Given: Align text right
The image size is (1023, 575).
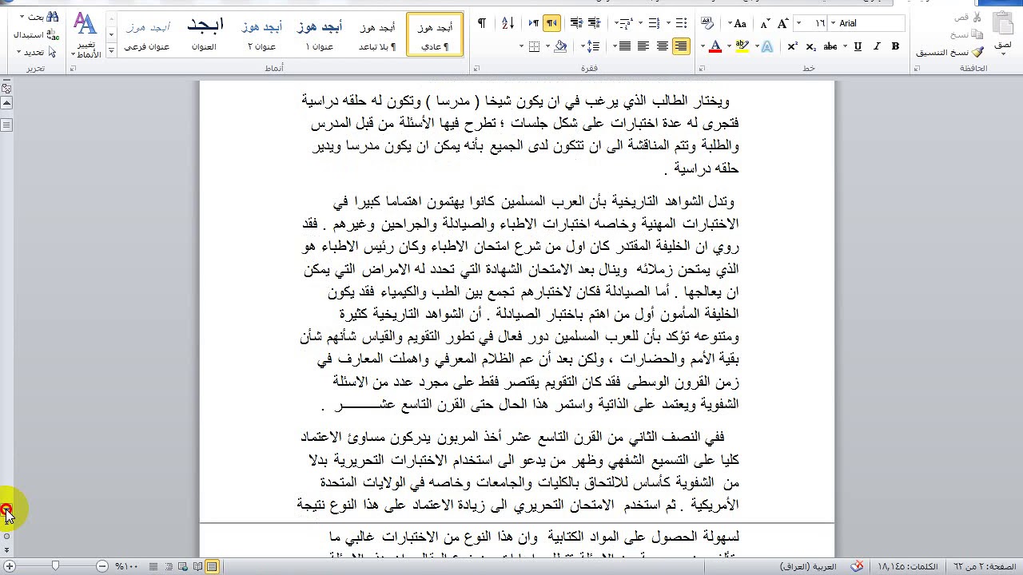Looking at the screenshot, I should [681, 46].
